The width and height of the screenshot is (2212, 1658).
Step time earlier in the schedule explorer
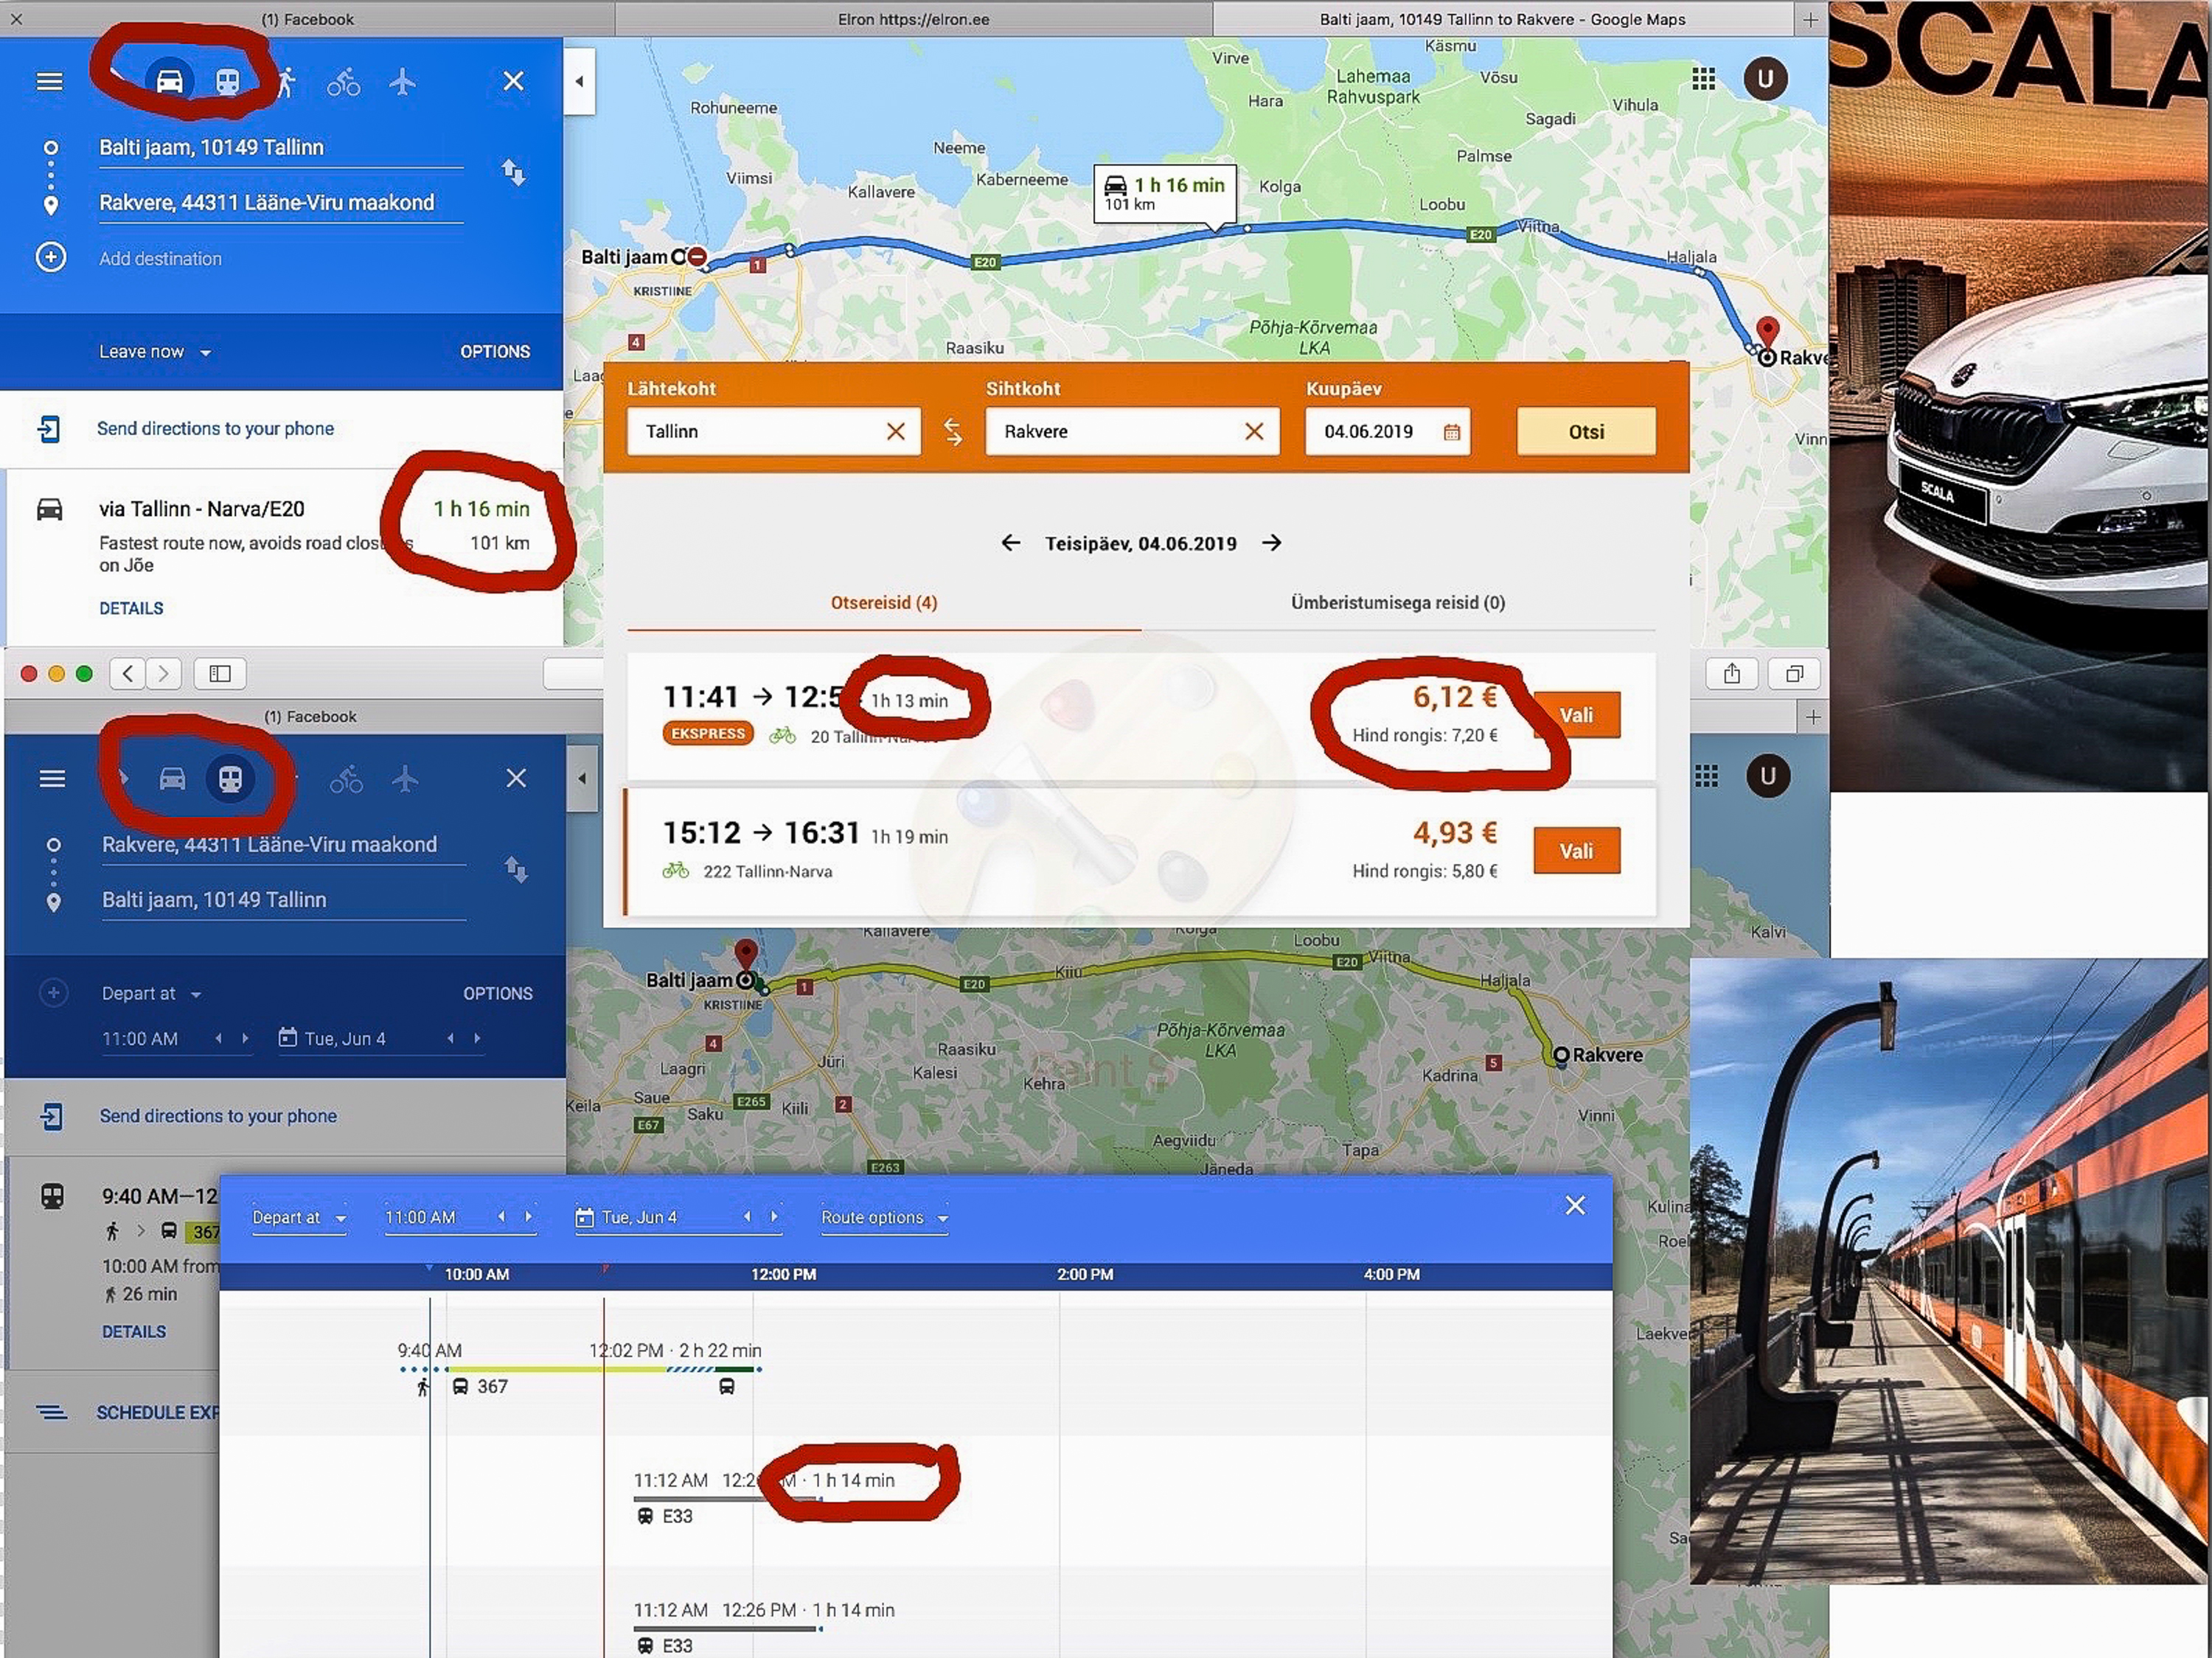[502, 1217]
